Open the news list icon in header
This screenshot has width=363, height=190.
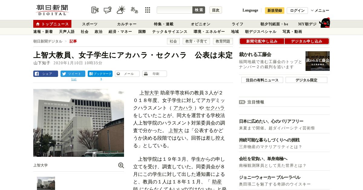pyautogui.click(x=95, y=10)
